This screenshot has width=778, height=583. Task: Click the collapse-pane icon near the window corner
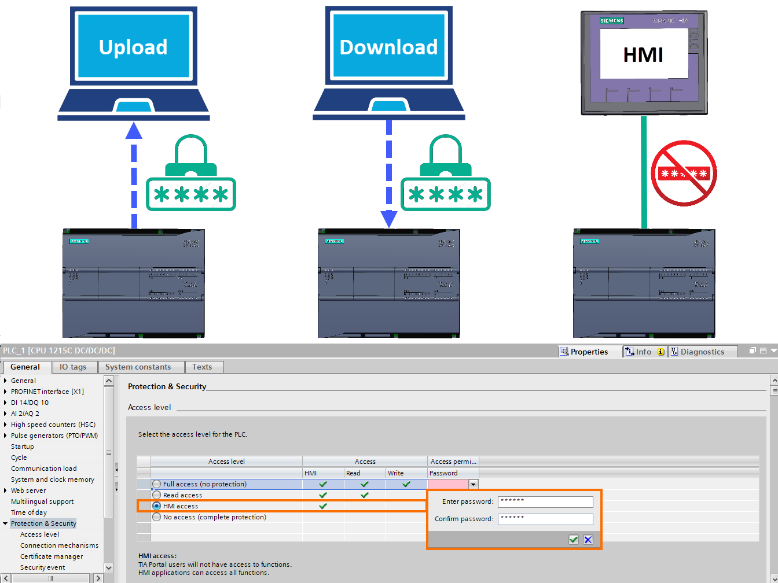click(x=763, y=350)
